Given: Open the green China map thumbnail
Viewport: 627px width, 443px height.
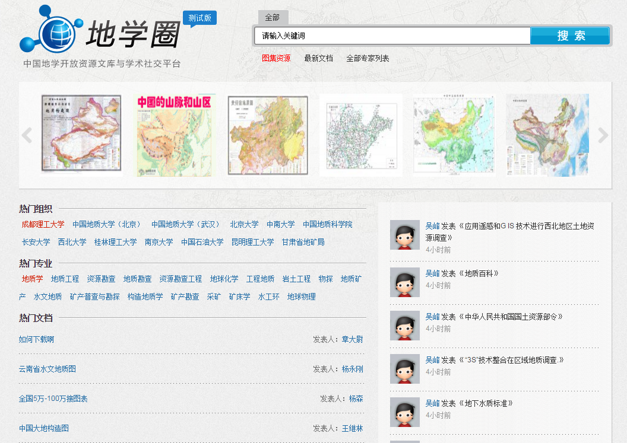Looking at the screenshot, I should point(454,135).
